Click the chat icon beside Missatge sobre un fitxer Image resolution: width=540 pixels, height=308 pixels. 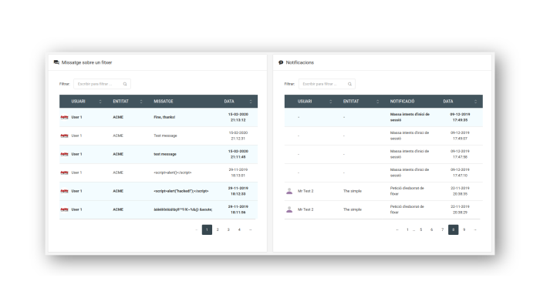coord(56,62)
